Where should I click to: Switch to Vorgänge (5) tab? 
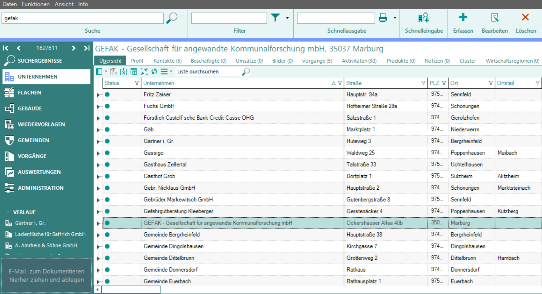pyautogui.click(x=317, y=61)
